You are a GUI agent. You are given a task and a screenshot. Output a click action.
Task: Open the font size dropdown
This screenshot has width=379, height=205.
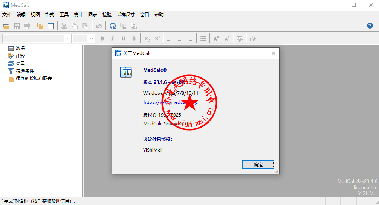[x=92, y=39]
